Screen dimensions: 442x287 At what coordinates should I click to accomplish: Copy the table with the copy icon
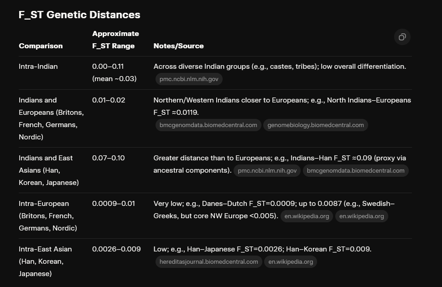click(402, 37)
